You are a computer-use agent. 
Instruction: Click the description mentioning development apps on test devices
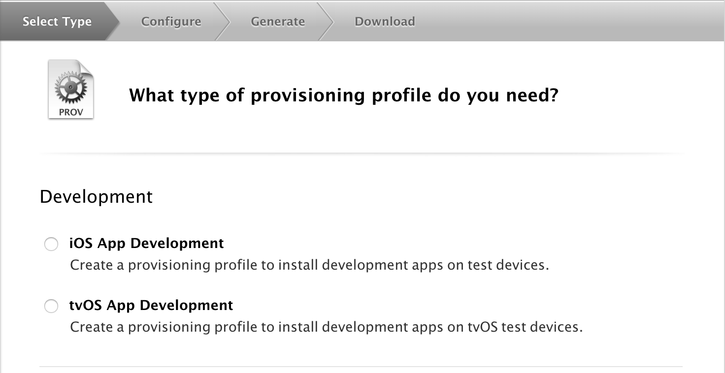coord(309,265)
